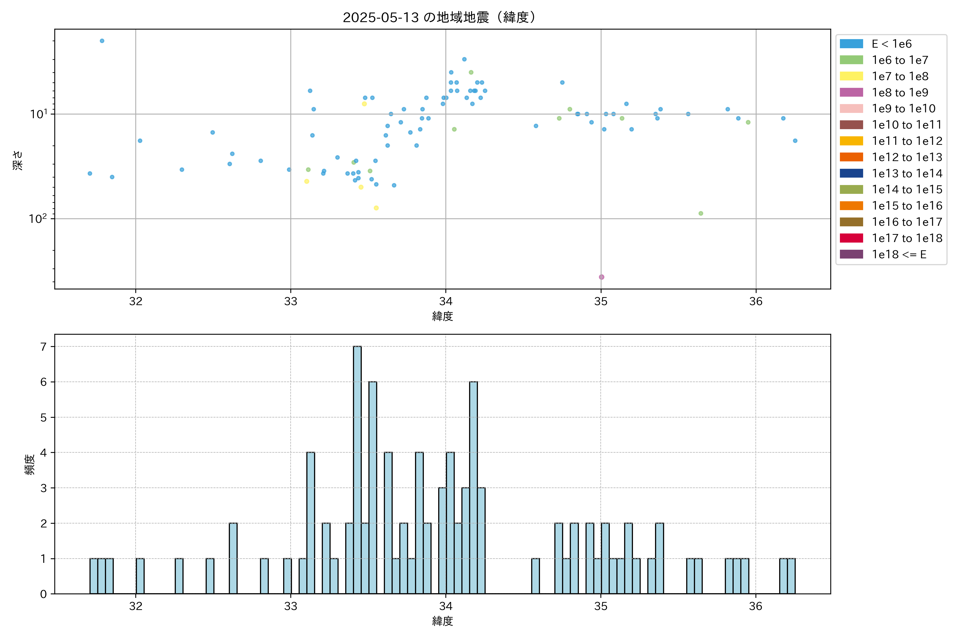959x639 pixels.
Task: Click the red 1e17 to 1e18 legend swatch
Action: pyautogui.click(x=851, y=238)
